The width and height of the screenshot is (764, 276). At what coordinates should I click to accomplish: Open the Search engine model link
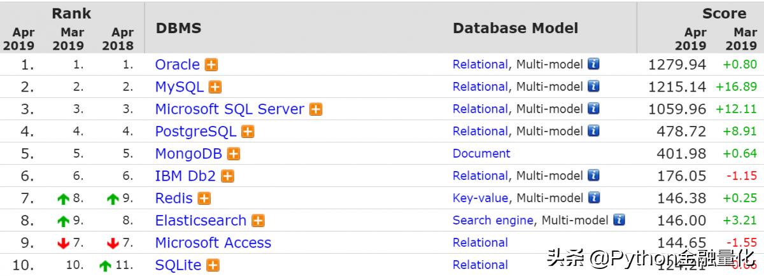pyautogui.click(x=493, y=220)
